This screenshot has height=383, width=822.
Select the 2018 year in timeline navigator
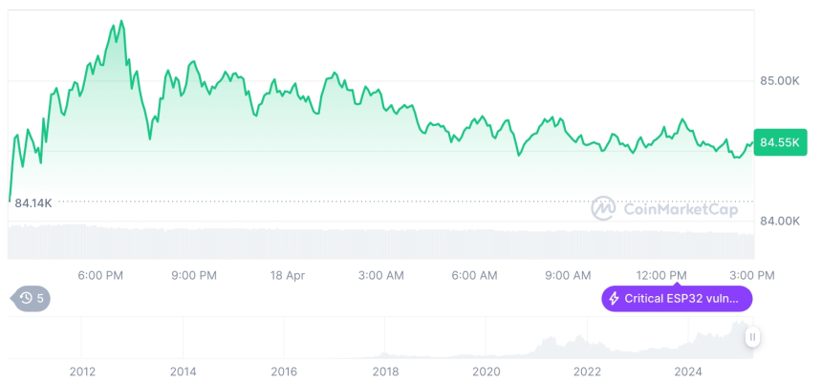tap(385, 371)
